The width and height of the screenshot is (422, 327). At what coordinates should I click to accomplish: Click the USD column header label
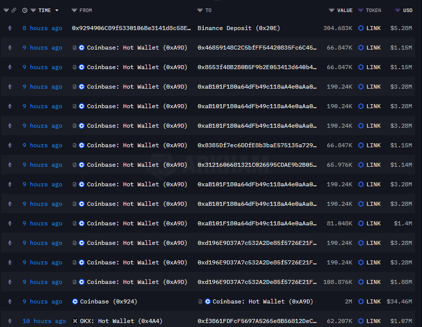pos(408,11)
